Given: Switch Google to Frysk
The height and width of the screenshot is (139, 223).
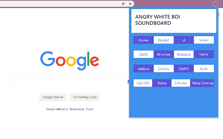Looking at the screenshot, I should (90, 109).
